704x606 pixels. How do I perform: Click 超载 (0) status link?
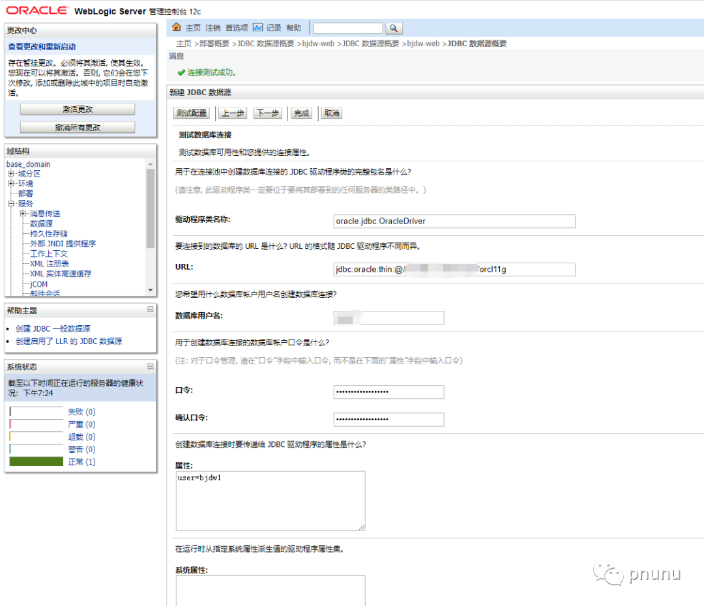[81, 437]
